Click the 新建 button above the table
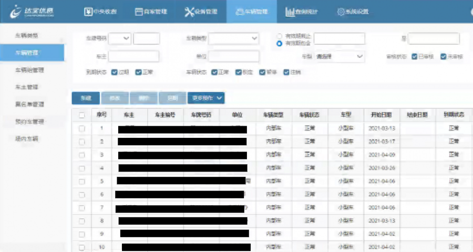Viewport: 473px width, 252px height. (x=85, y=97)
